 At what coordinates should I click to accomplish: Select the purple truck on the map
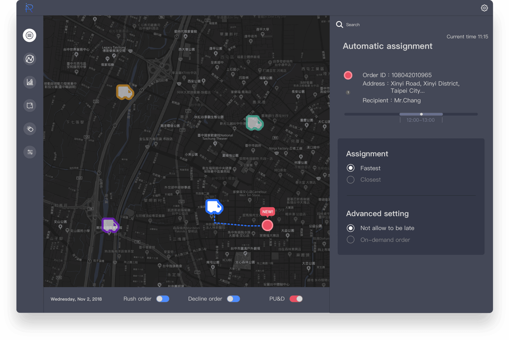(110, 225)
